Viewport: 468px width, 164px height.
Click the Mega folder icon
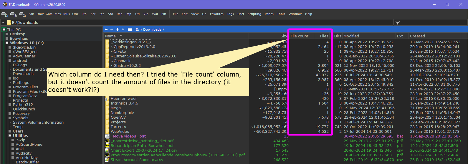[107, 108]
